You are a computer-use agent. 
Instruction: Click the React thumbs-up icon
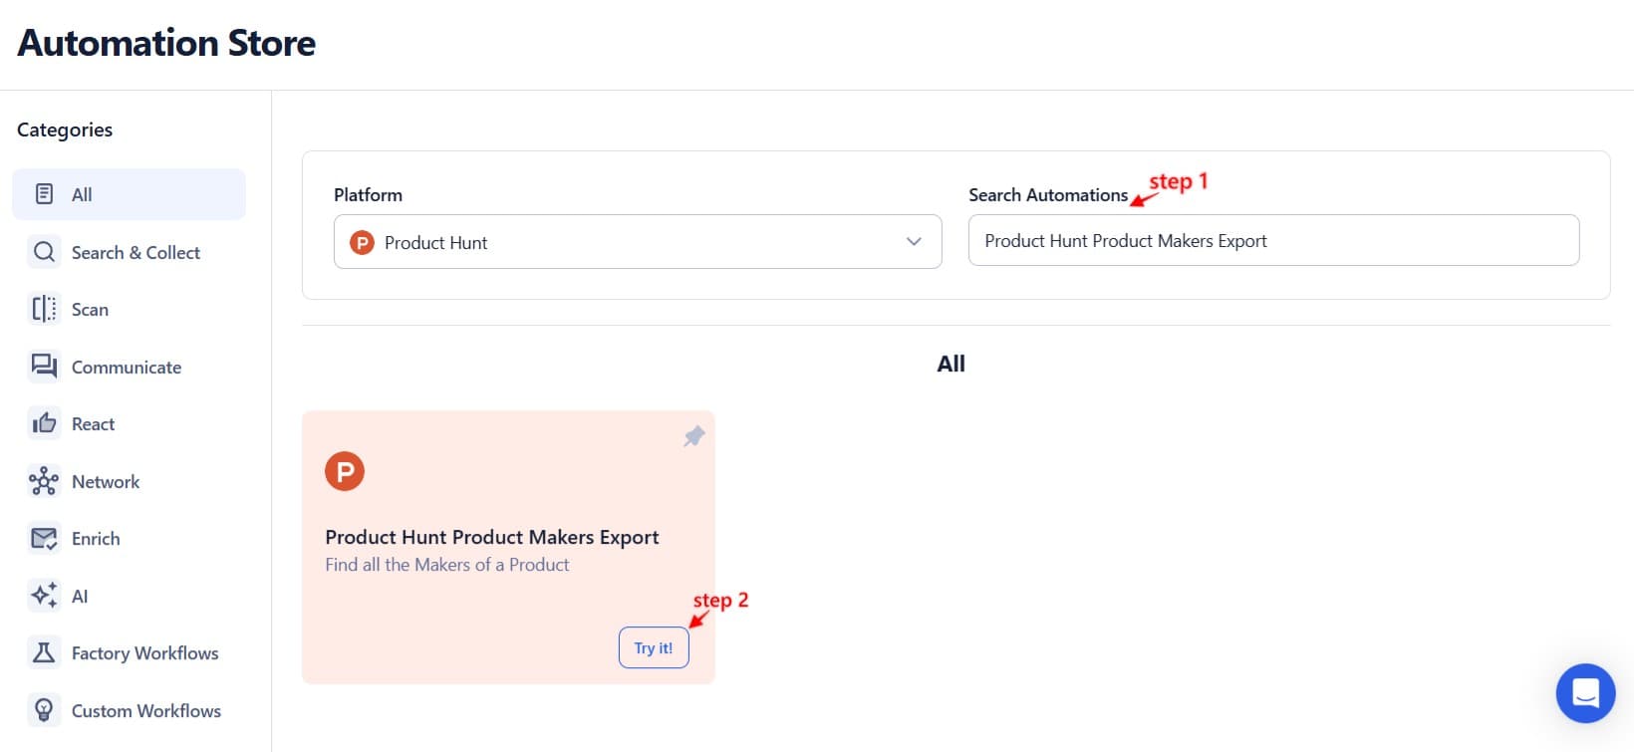pyautogui.click(x=44, y=423)
